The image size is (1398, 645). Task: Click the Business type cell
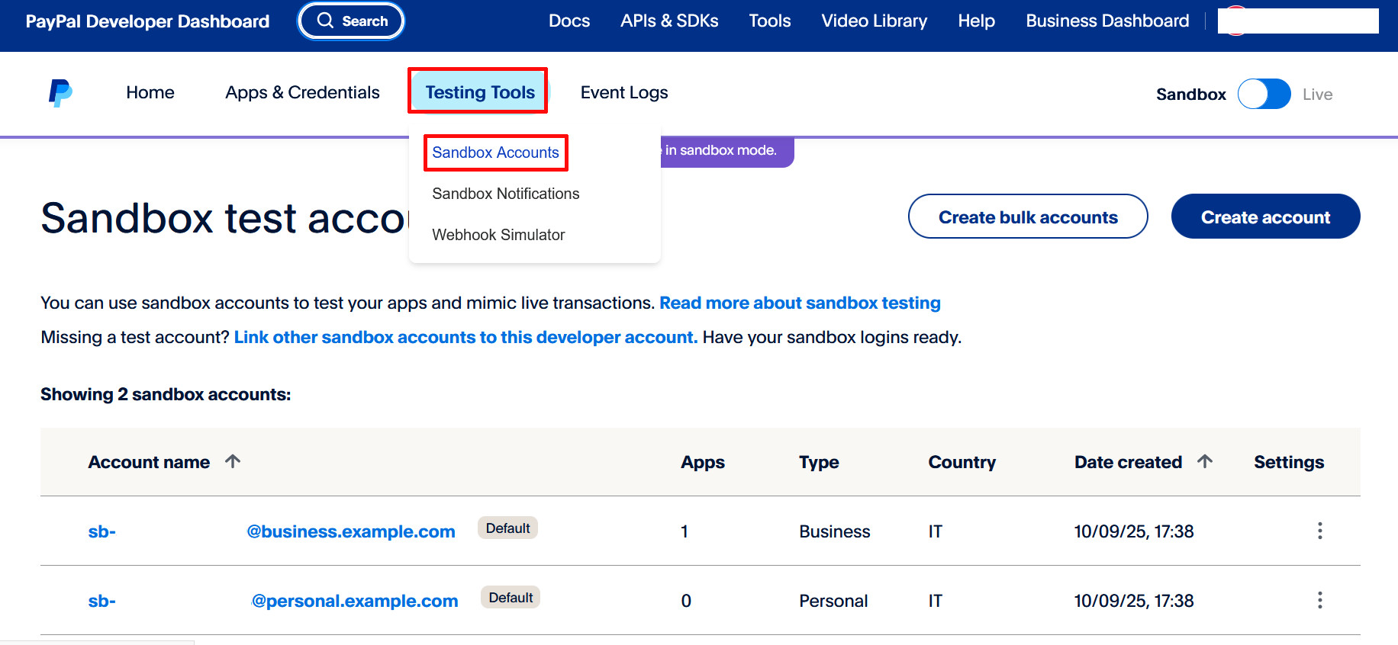[x=834, y=531]
